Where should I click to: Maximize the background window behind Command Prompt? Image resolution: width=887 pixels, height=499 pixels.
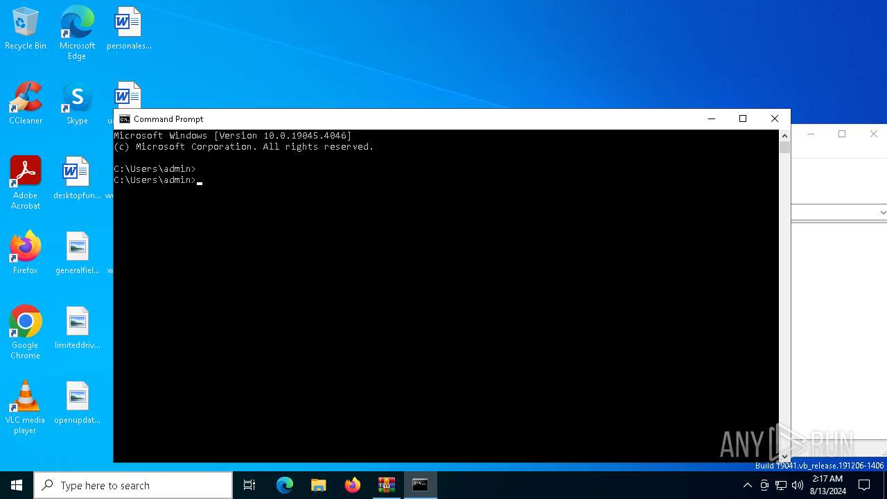coord(842,134)
